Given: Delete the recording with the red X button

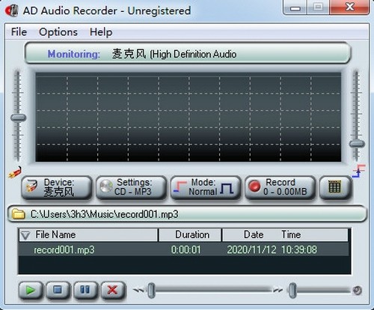Looking at the screenshot, I should [112, 291].
